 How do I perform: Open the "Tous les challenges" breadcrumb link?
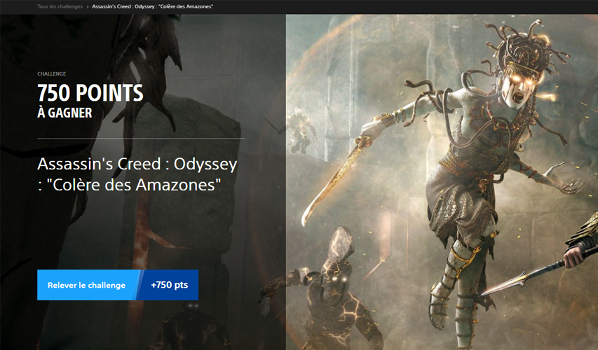click(60, 6)
